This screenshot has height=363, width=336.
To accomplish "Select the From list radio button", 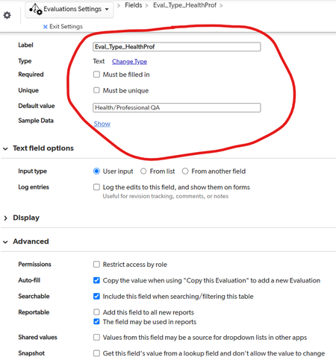I will click(x=143, y=171).
